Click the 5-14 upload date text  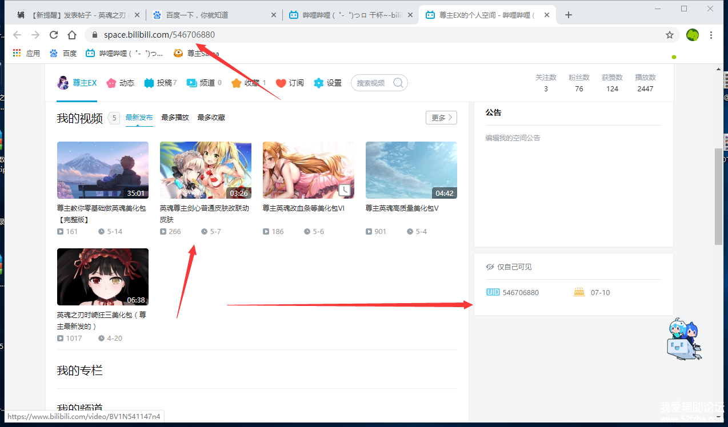click(x=114, y=231)
